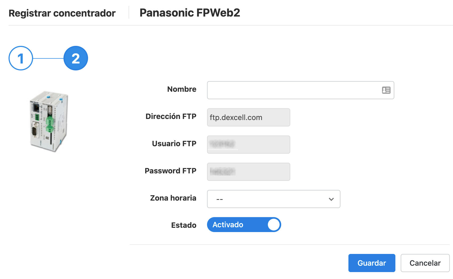The image size is (453, 279).
Task: Click the Zona horaria label
Action: point(173,198)
